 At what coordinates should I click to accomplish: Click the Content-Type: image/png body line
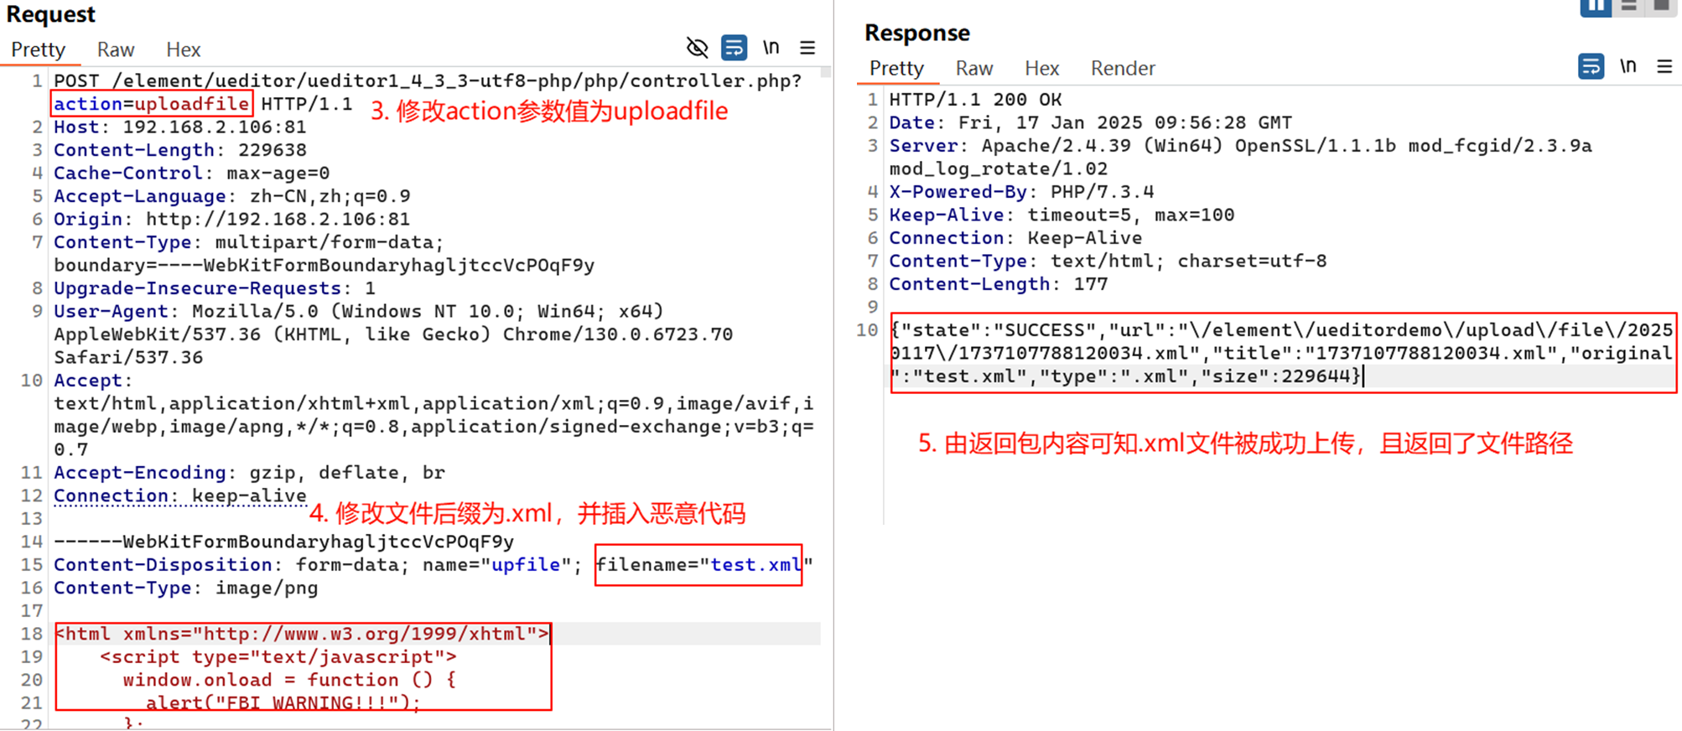click(186, 588)
